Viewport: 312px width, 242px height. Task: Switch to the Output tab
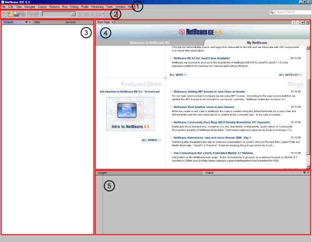point(209,172)
